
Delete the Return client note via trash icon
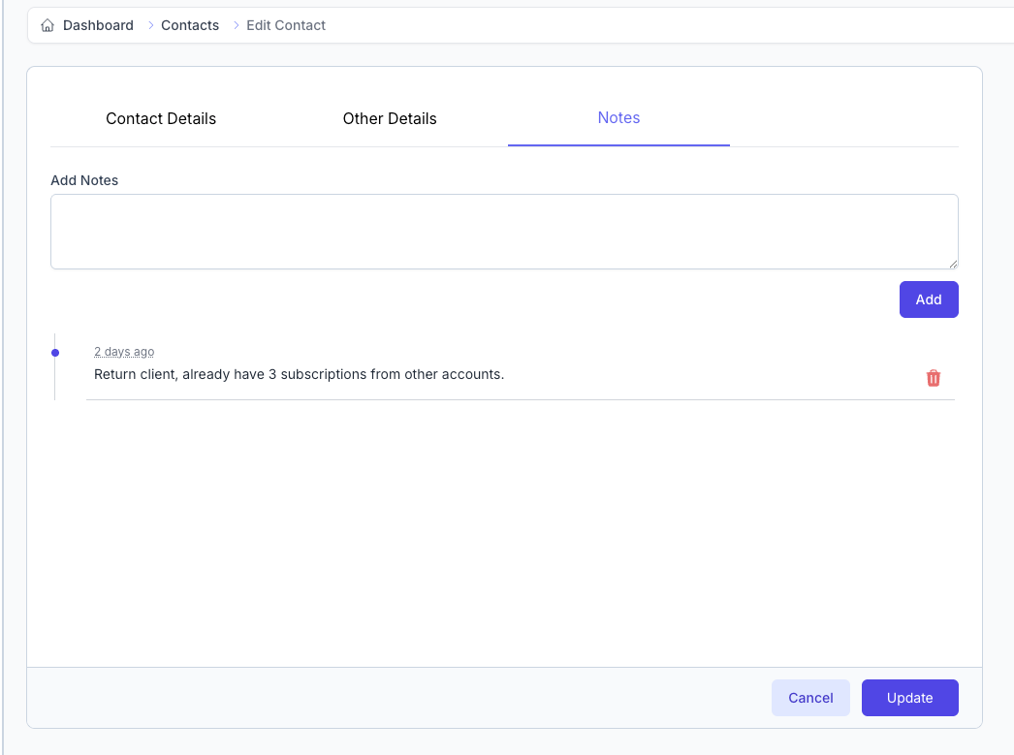point(933,378)
